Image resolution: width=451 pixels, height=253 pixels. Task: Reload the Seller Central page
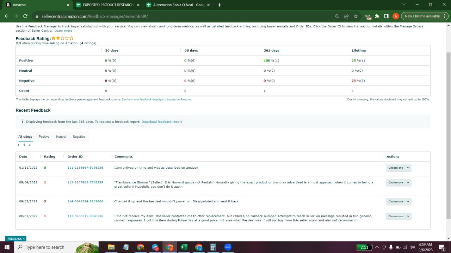[25, 16]
